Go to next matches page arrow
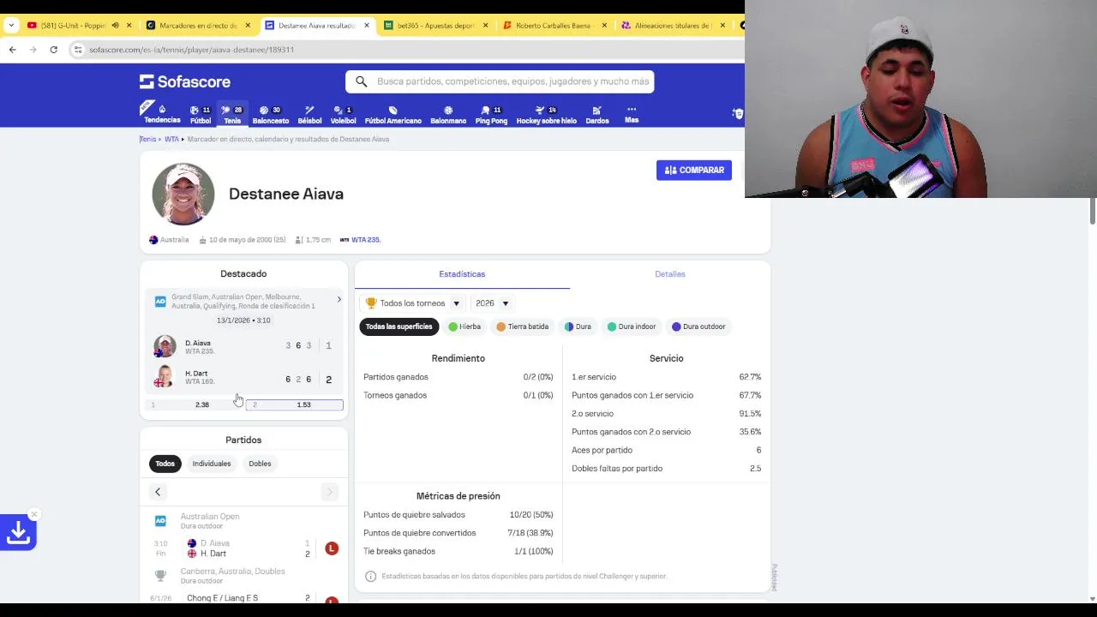The image size is (1097, 617). 329,492
